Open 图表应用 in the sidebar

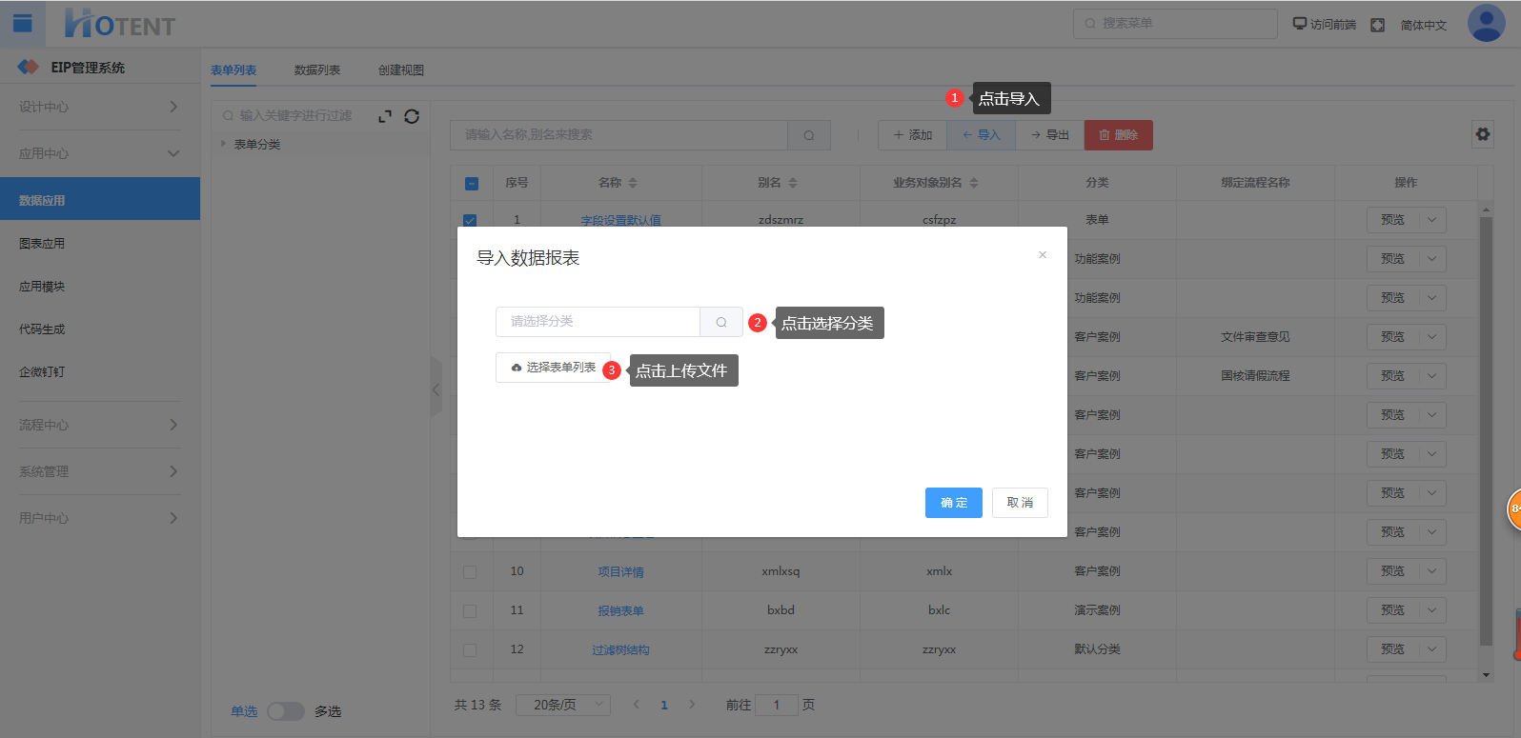pos(43,244)
